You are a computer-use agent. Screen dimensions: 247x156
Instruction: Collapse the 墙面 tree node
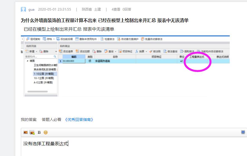pyautogui.click(x=27, y=61)
